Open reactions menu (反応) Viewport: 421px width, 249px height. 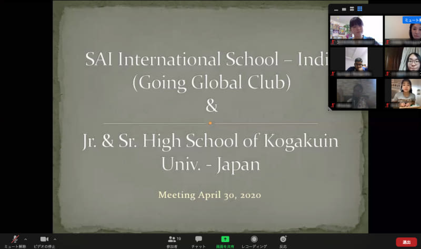(283, 242)
